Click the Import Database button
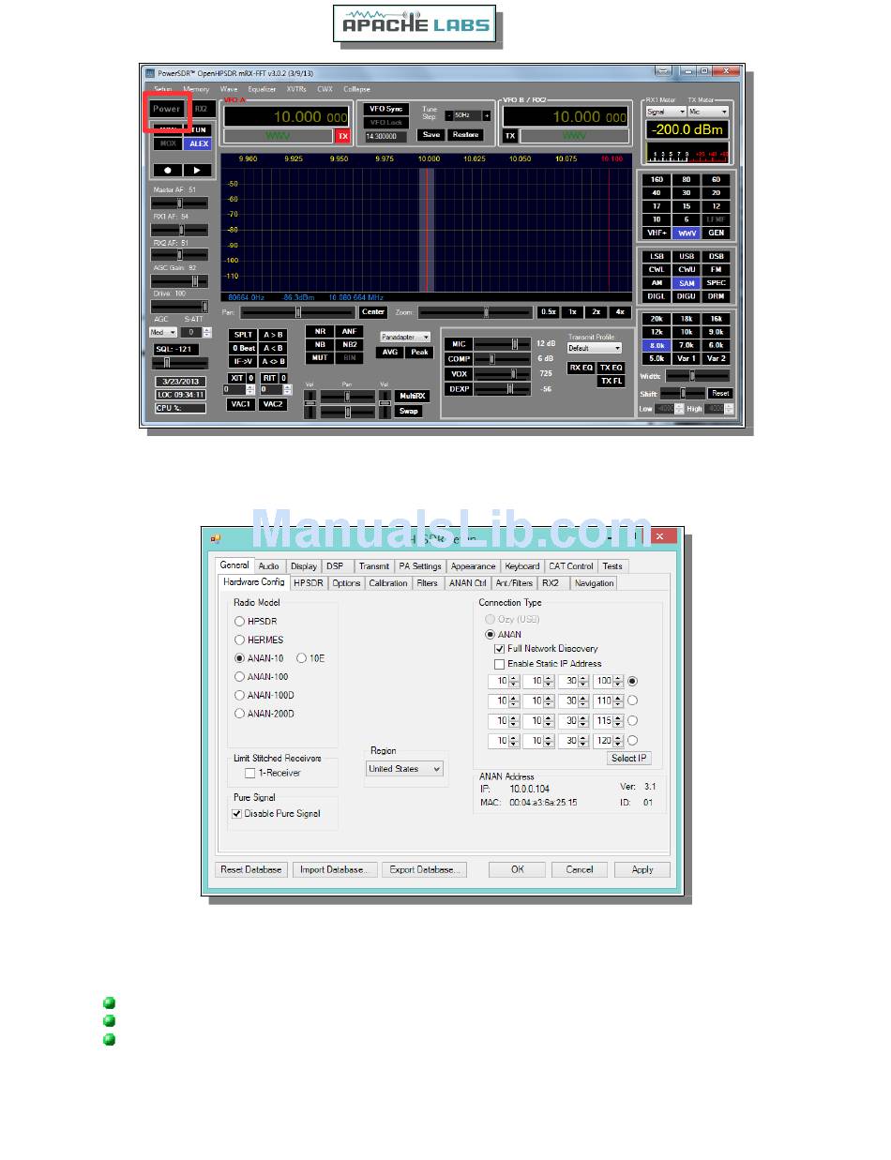Screen dimensions: 891x1160 (336, 869)
